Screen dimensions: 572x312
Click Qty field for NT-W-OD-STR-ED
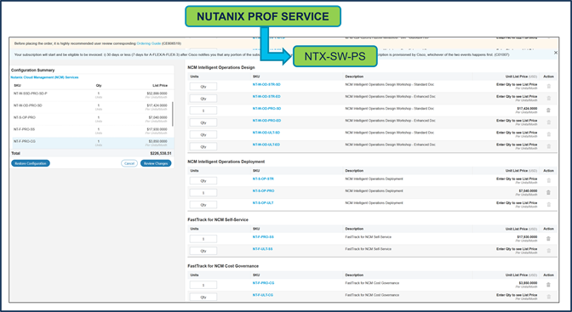[203, 99]
